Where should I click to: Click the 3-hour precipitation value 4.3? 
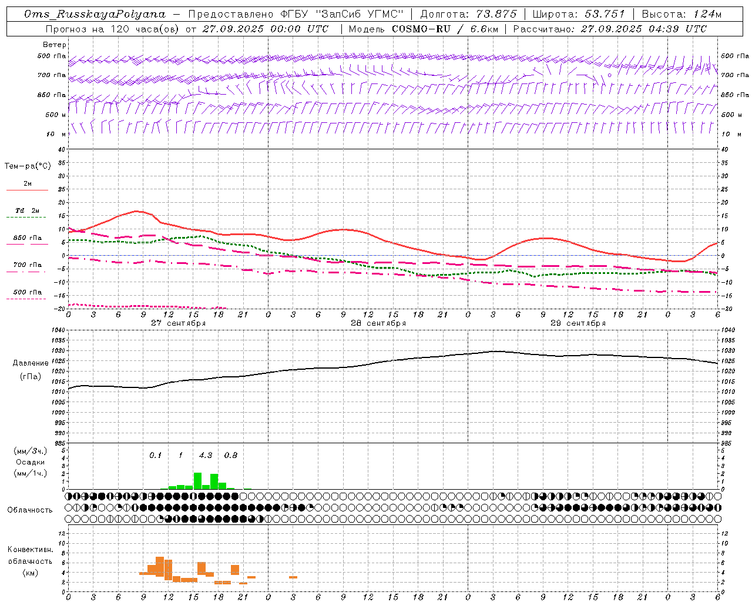(x=206, y=455)
